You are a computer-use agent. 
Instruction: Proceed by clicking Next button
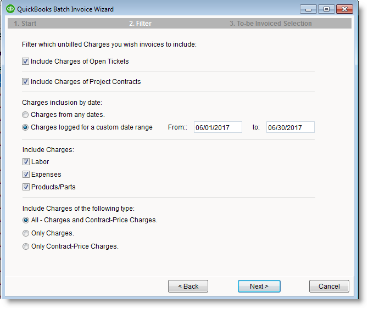259,286
